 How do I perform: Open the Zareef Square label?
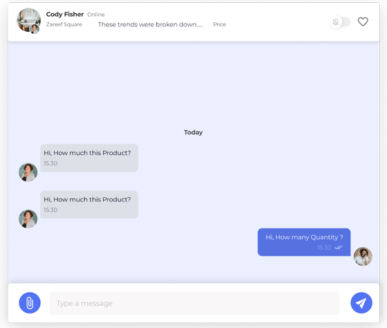64,24
